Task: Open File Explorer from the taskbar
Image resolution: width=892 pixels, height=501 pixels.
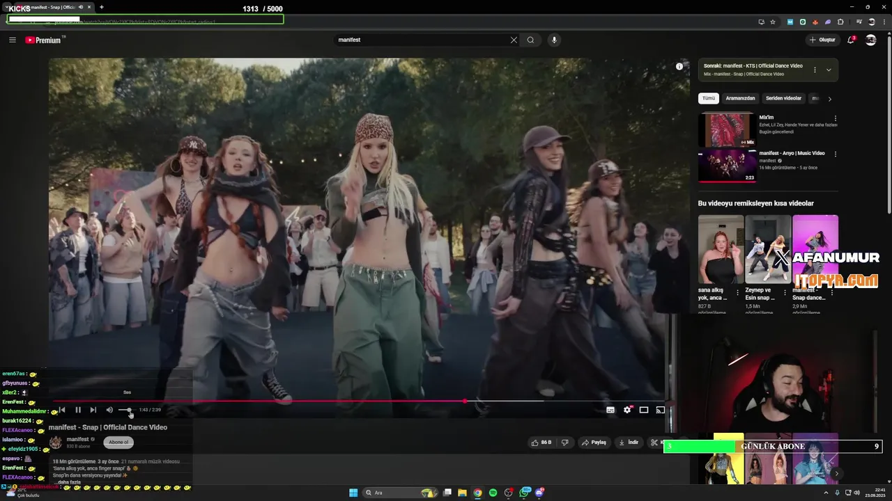Action: (462, 493)
